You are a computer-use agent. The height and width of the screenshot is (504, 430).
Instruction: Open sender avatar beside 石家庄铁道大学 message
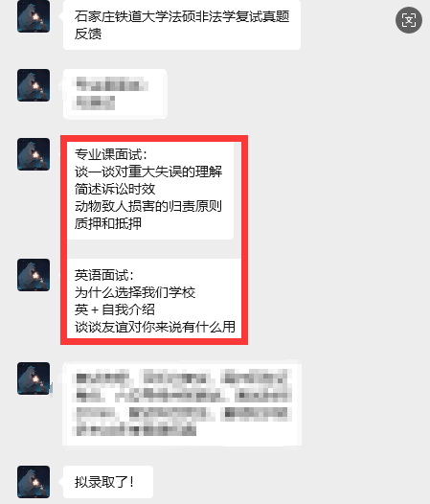(34, 16)
